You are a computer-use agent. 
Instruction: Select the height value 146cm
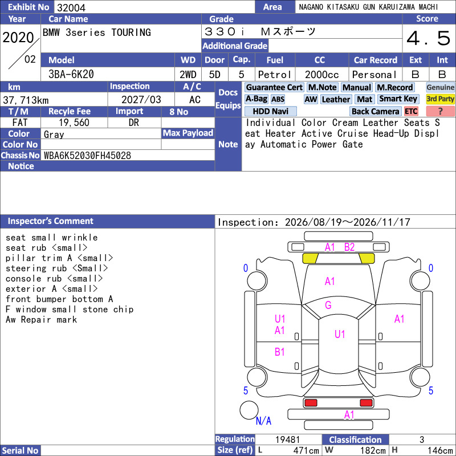439,450
